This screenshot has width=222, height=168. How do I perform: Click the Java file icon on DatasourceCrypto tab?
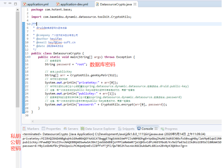98,4
